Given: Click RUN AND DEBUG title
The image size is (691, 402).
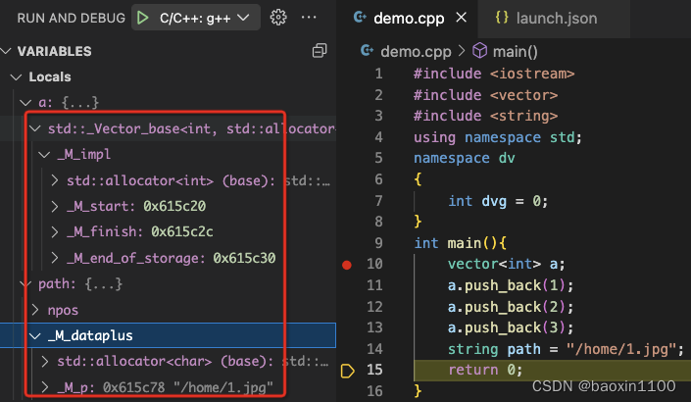Looking at the screenshot, I should 71,18.
